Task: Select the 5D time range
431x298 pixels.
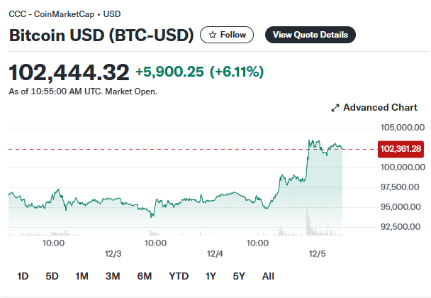Action: [x=52, y=276]
